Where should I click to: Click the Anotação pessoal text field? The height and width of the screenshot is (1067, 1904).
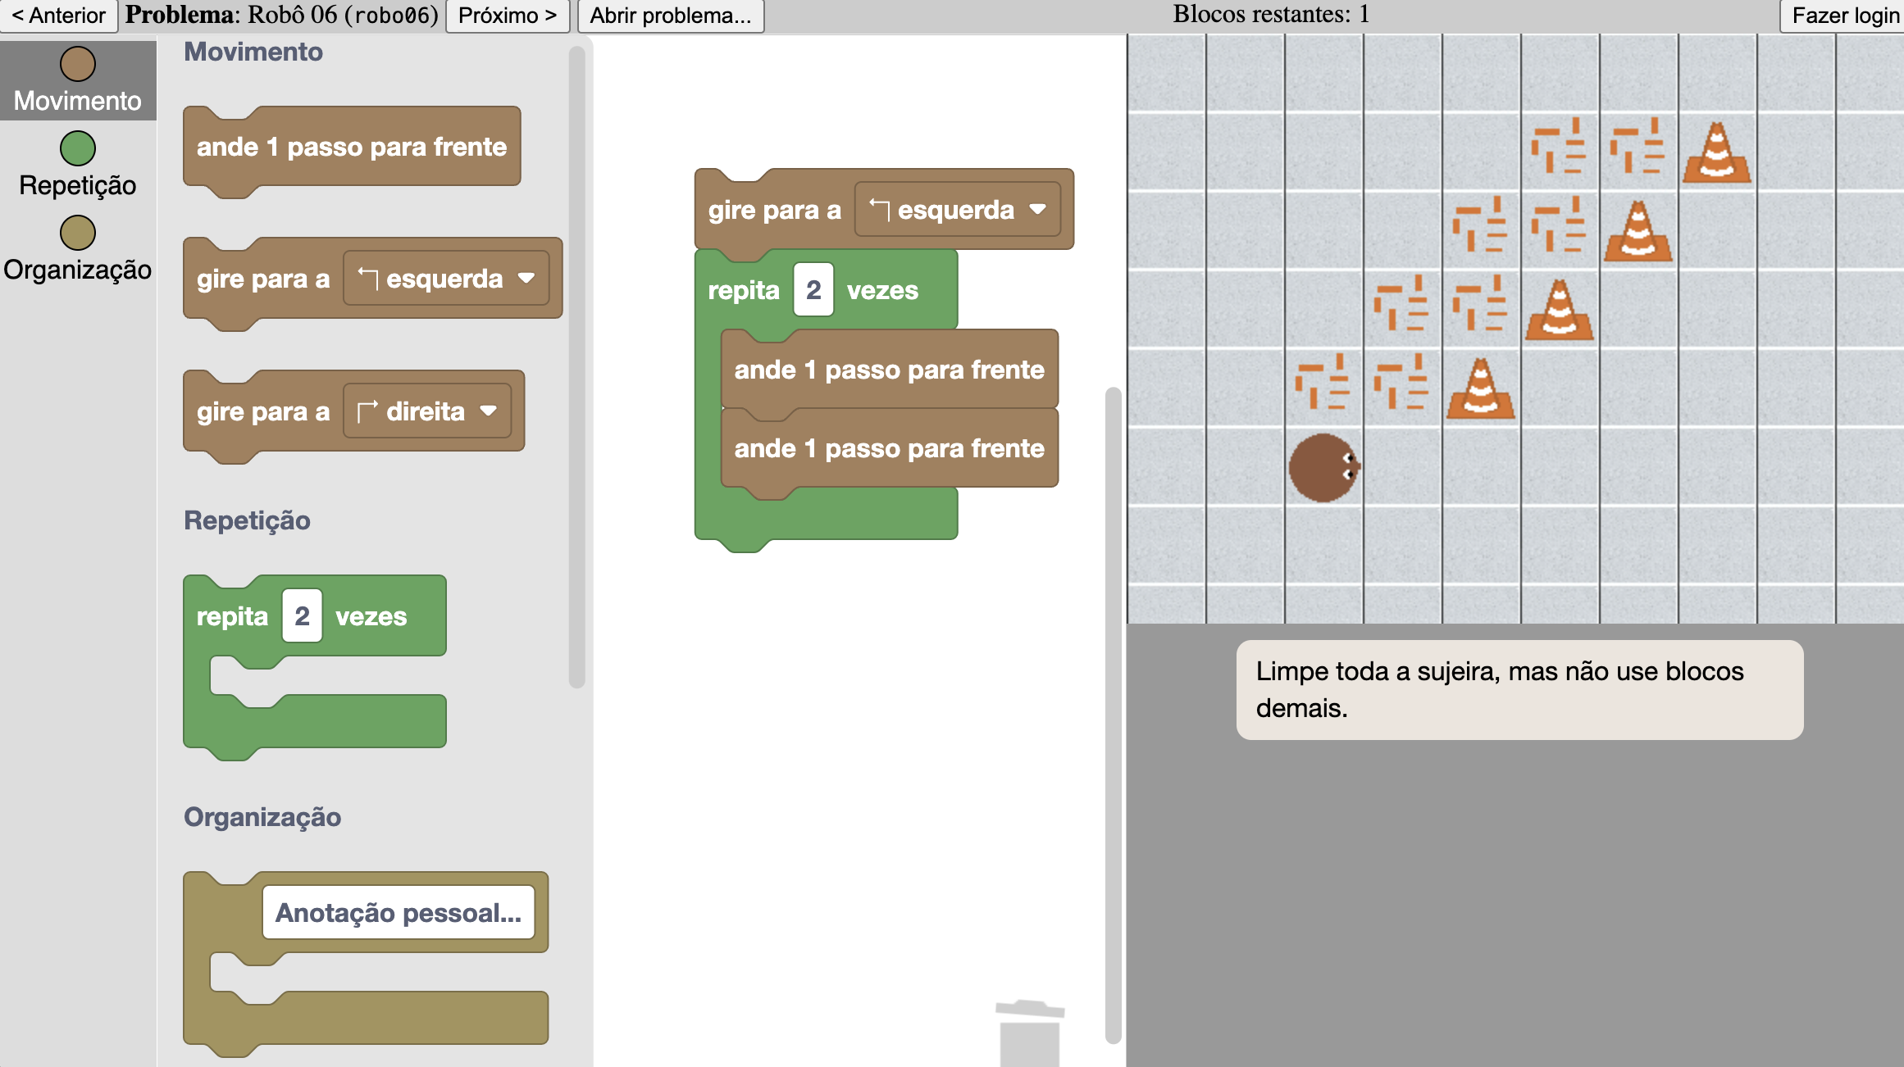[x=399, y=912]
